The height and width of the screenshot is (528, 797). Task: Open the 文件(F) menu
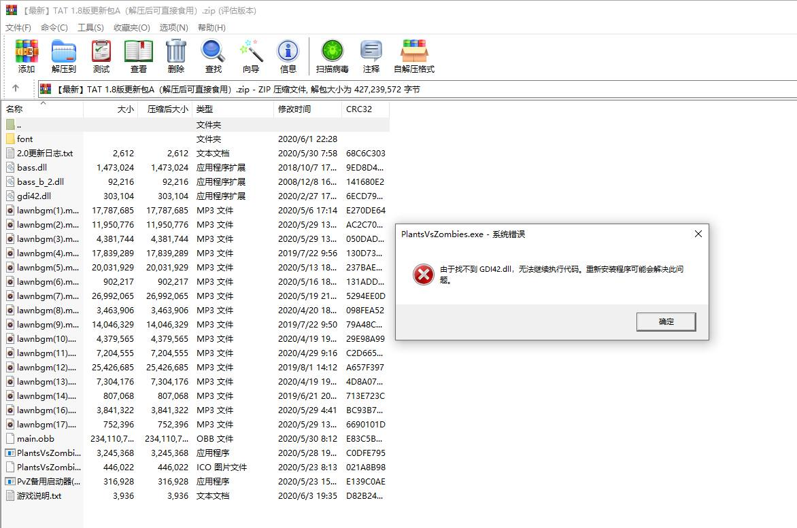[18, 27]
